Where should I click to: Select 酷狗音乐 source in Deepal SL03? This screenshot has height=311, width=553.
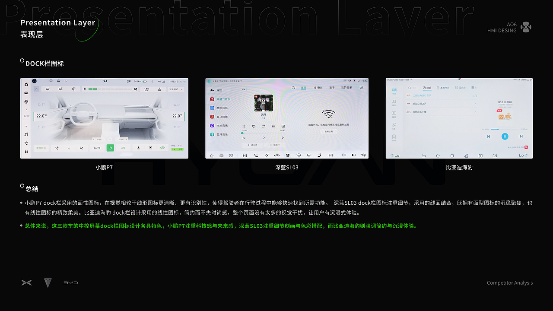(219, 108)
